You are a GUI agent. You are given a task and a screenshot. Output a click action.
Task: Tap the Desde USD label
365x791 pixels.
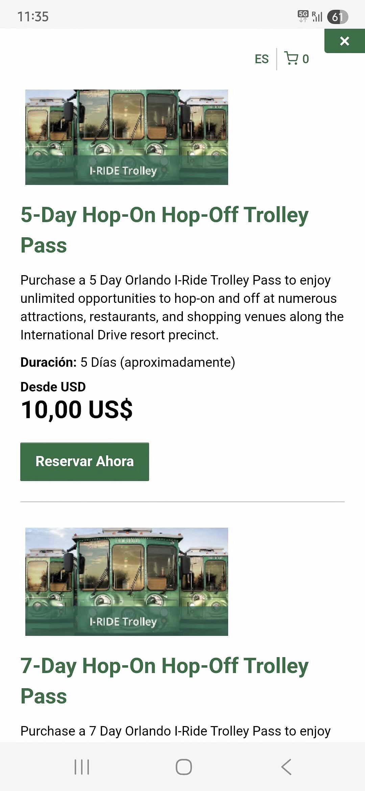53,387
